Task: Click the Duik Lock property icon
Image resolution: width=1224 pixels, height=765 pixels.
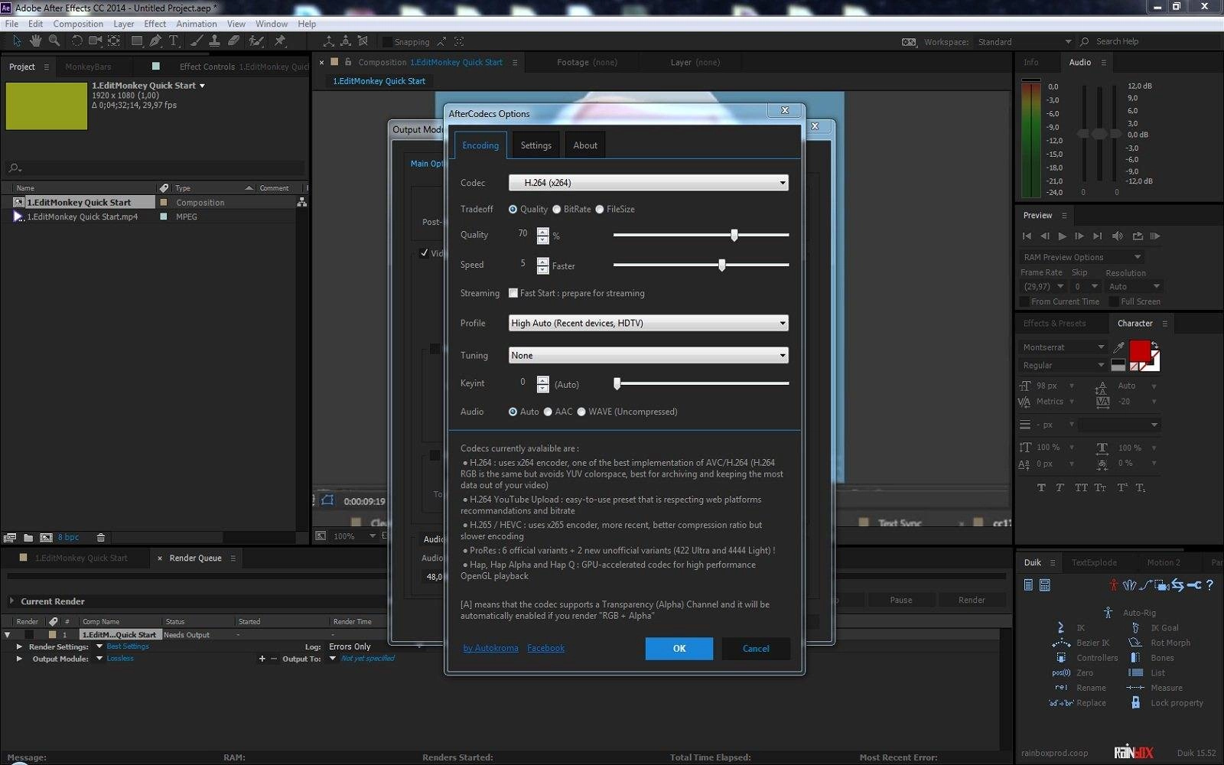Action: pyautogui.click(x=1135, y=702)
